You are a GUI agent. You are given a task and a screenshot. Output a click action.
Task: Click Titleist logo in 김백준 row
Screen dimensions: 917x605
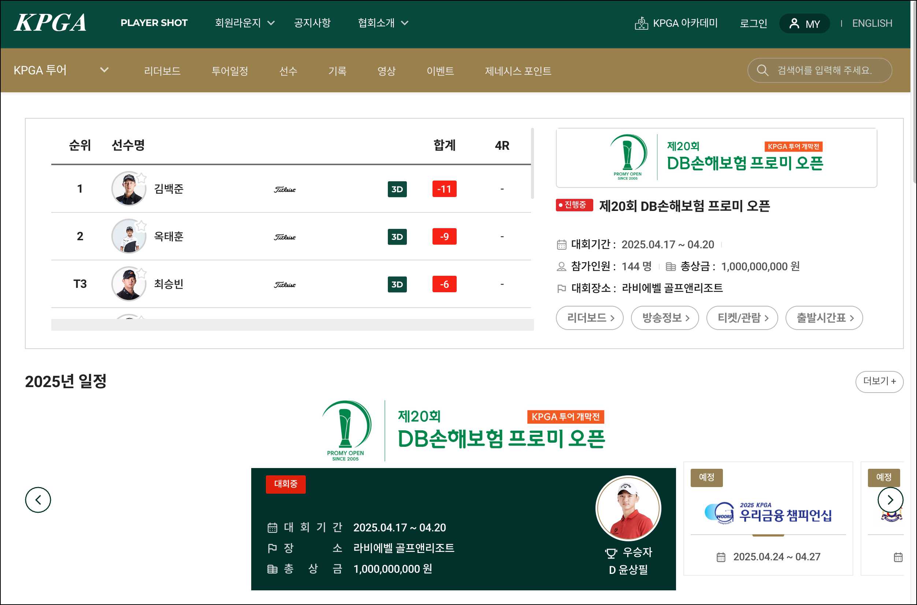pos(285,189)
